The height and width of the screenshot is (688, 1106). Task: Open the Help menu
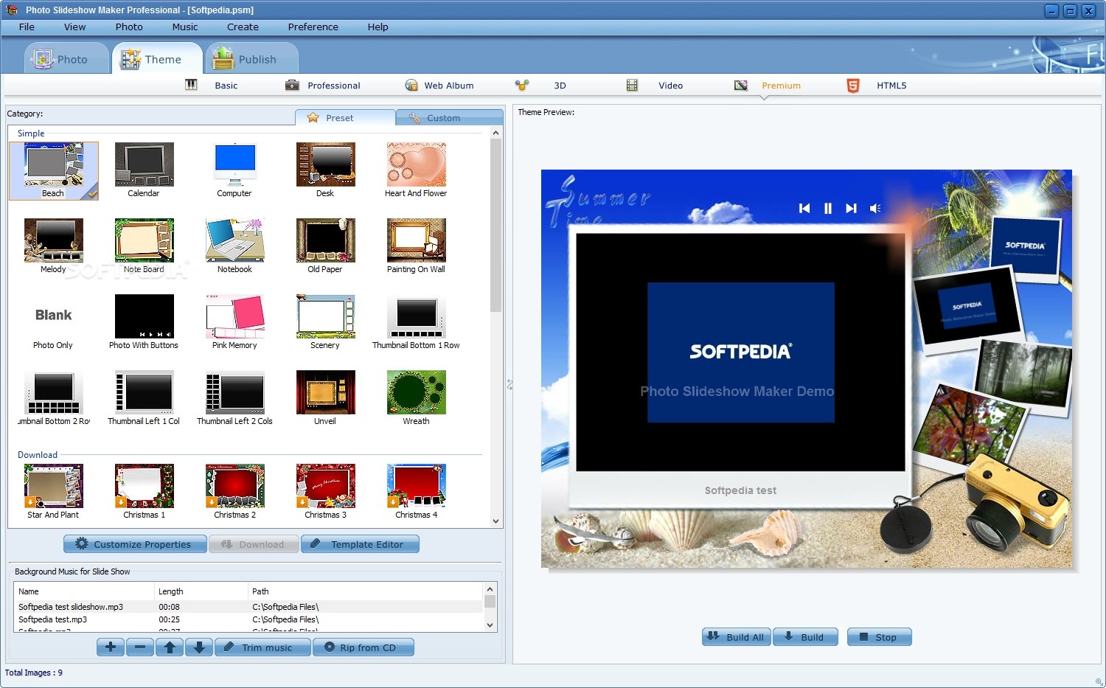point(378,27)
